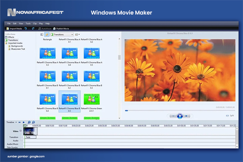Screen dimensions: 243x162
Task: Select the Fade transition on timeline
Action: pyautogui.click(x=30, y=137)
